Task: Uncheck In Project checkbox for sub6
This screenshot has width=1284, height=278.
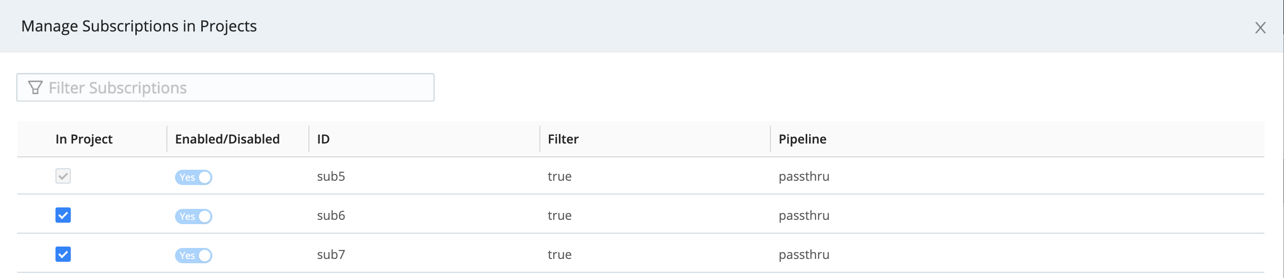Action: [x=63, y=216]
